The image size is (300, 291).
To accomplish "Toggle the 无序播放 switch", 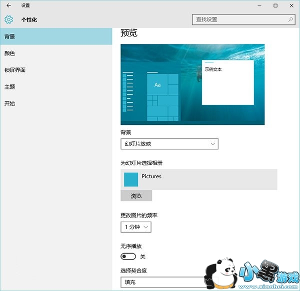I will (x=128, y=257).
